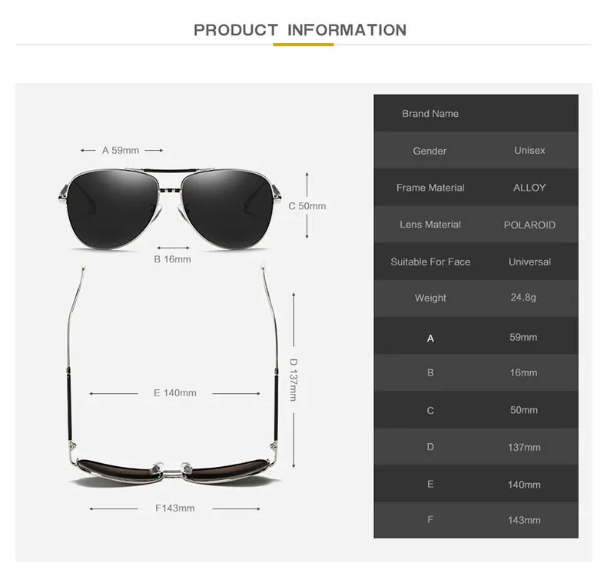The image size is (607, 570).
Task: Click the 137mm value in row D
Action: (524, 447)
